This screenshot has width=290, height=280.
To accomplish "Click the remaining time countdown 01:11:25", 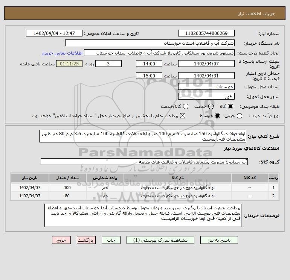I will (69, 64).
